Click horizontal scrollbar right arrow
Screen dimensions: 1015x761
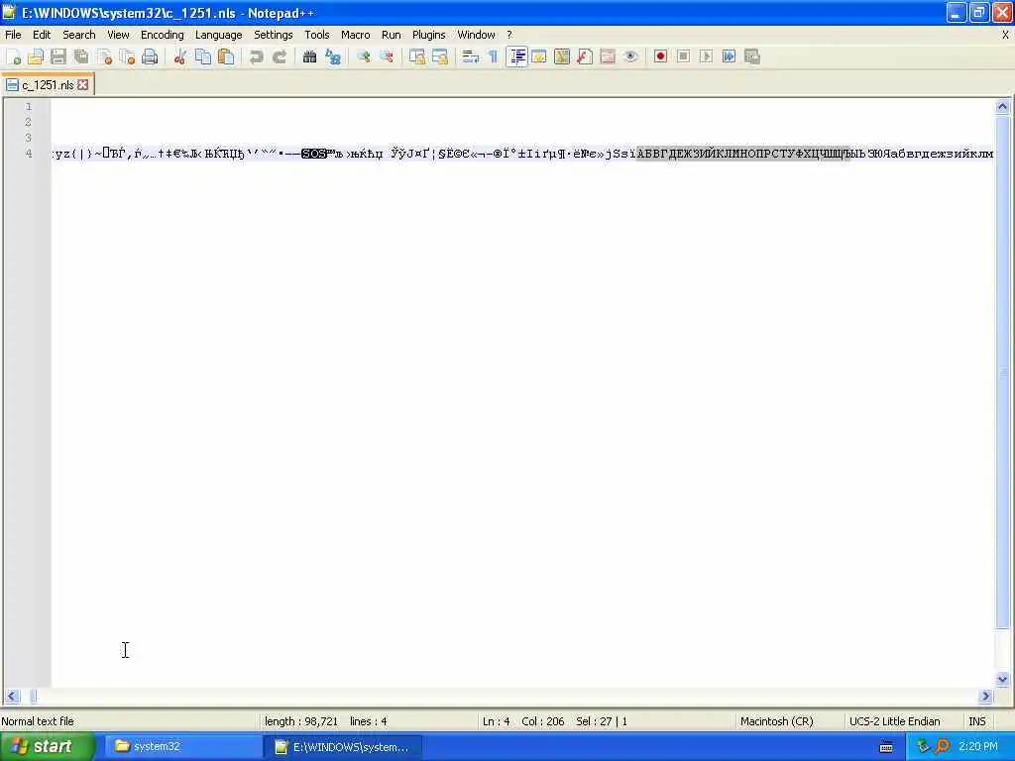[986, 697]
